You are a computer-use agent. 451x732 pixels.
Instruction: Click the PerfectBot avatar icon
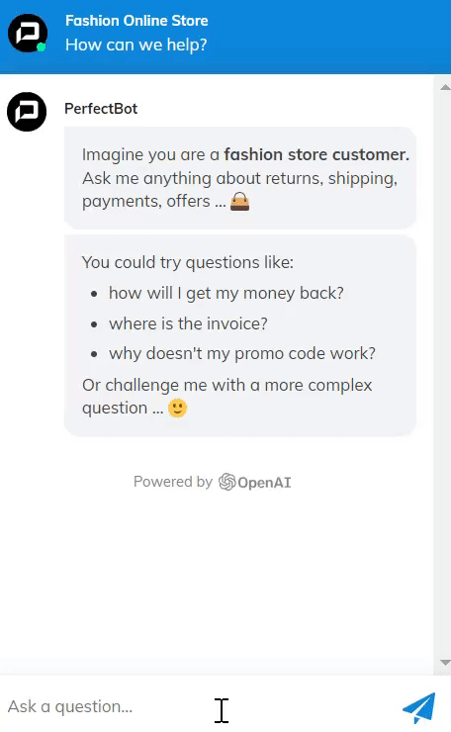[x=27, y=112]
